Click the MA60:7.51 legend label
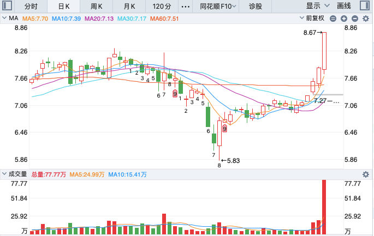 click(x=164, y=19)
